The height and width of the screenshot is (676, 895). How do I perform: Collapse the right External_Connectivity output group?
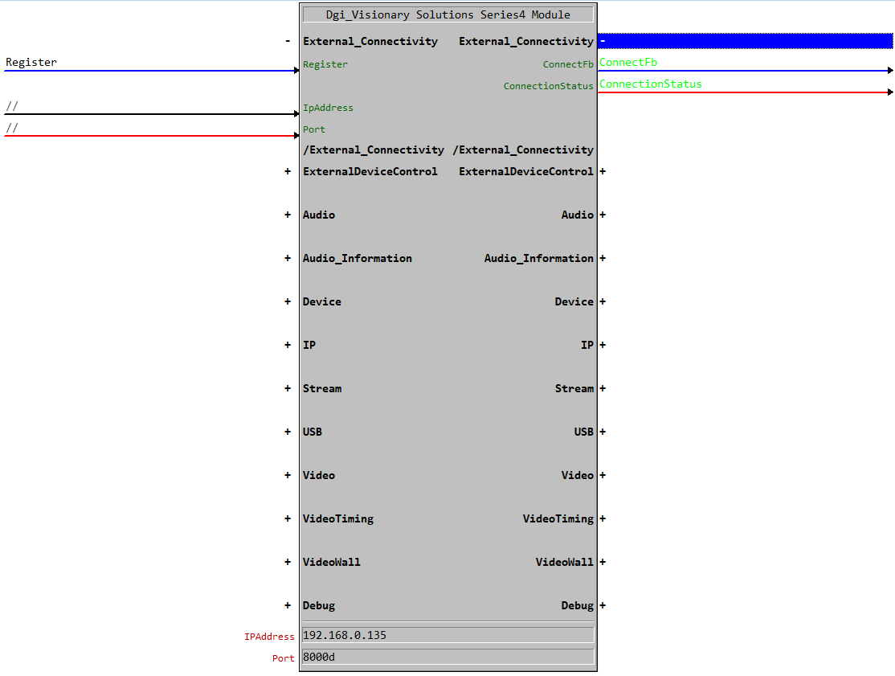[x=603, y=41]
